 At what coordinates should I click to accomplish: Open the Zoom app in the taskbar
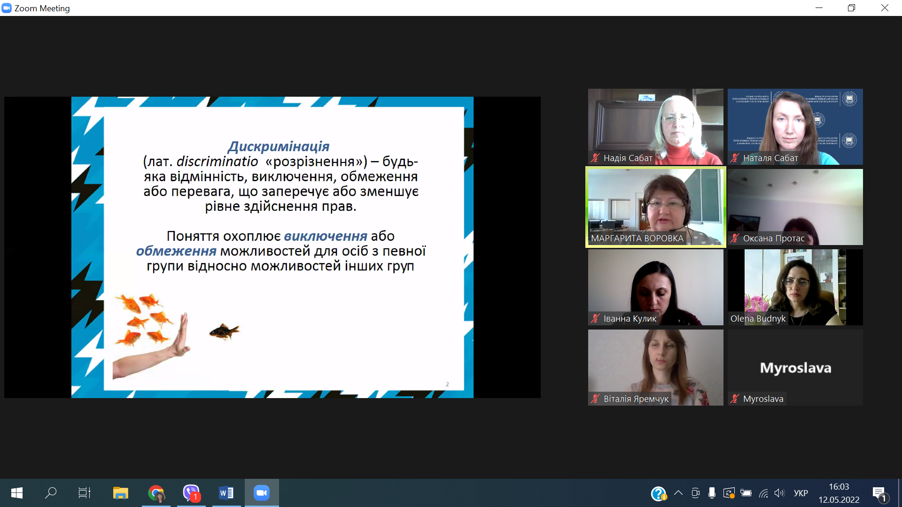coord(261,493)
